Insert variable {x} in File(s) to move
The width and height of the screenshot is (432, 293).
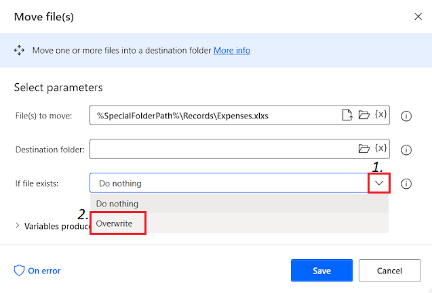(380, 115)
